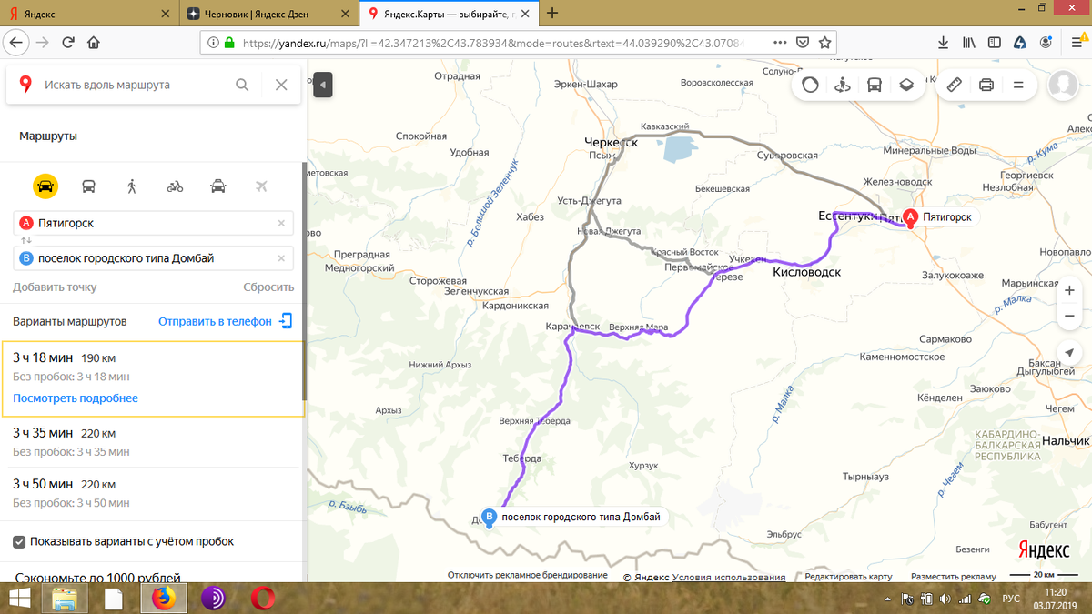Image resolution: width=1092 pixels, height=614 pixels.
Task: Activate the ruler distance tool
Action: click(x=954, y=86)
